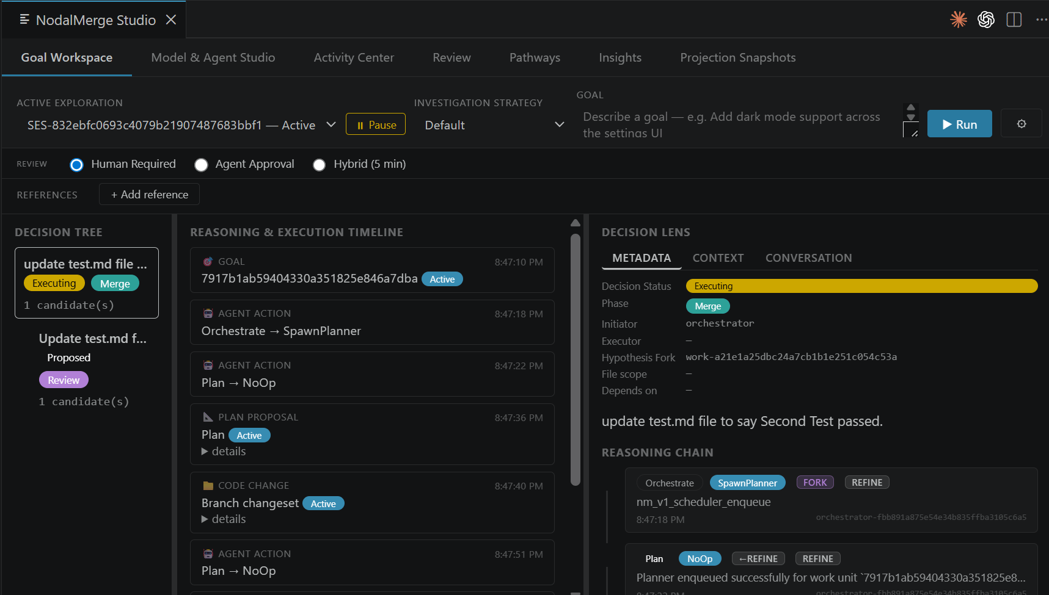Click timeline scrollbar up arrow
Viewport: 1049px width, 595px height.
click(575, 223)
